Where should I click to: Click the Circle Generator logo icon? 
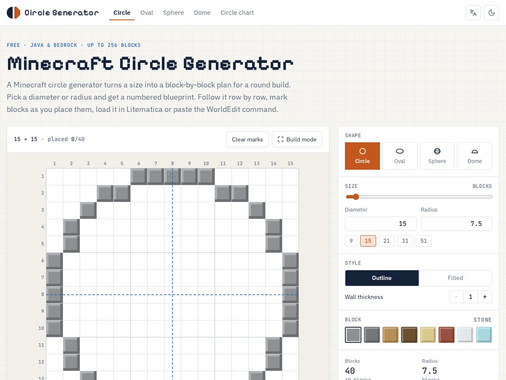pyautogui.click(x=13, y=13)
